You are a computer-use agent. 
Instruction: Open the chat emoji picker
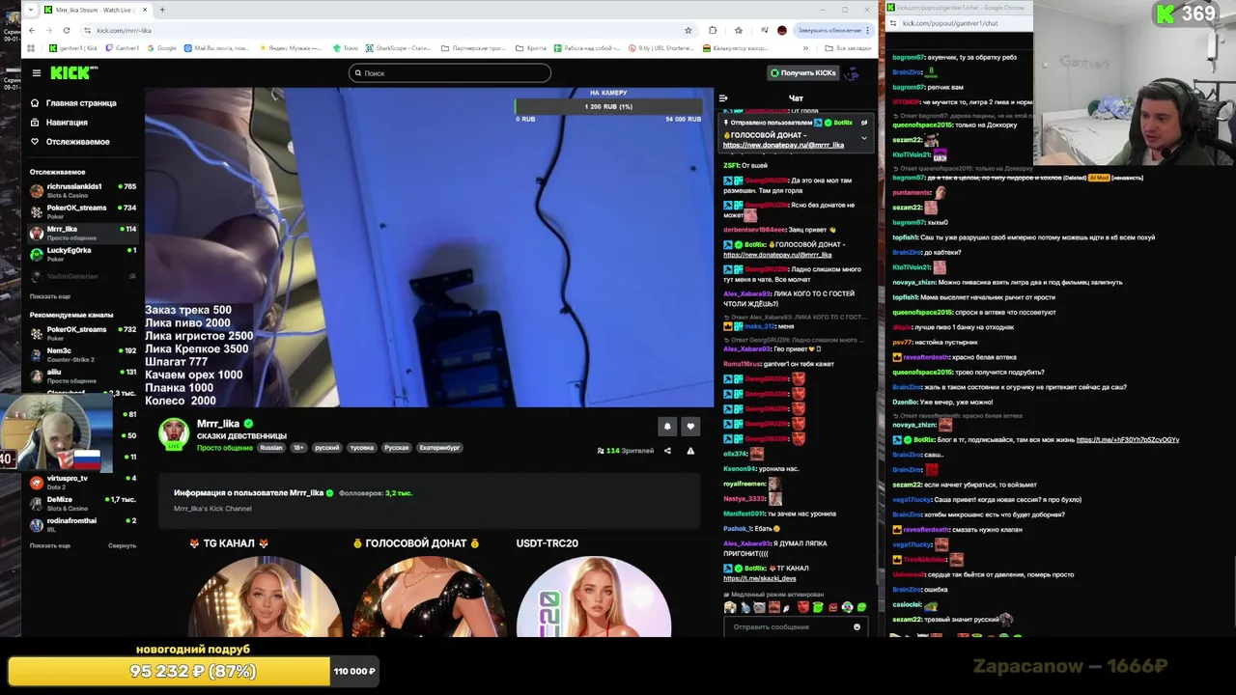tap(857, 627)
